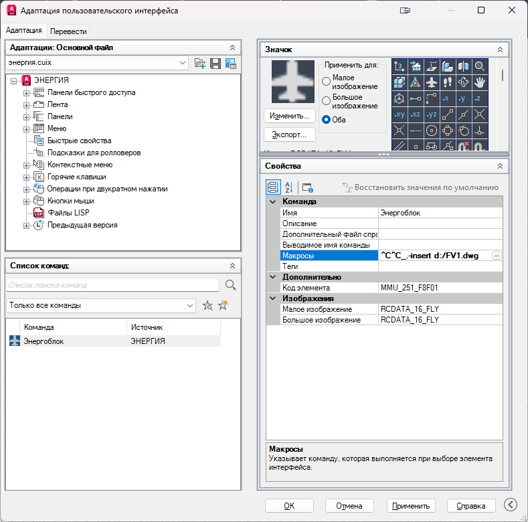Select the .yz filter icon
Image resolution: width=528 pixels, height=522 pixels.
point(432,114)
